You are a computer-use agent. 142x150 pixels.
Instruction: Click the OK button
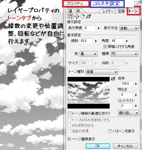coord(98,146)
